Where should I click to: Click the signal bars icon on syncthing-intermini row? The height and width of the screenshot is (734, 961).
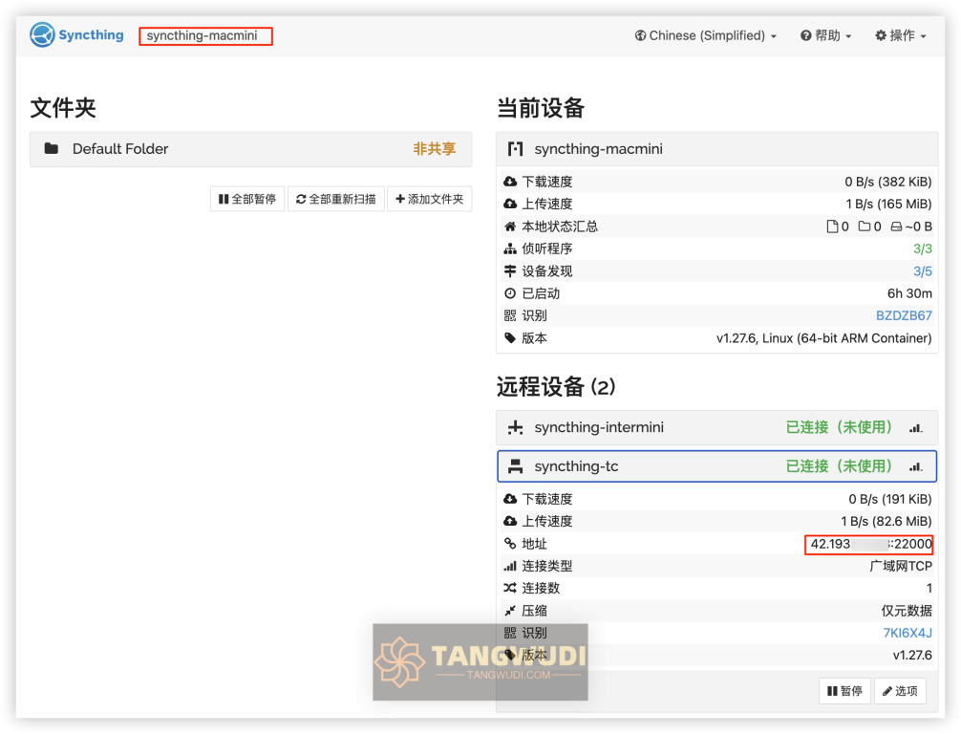pyautogui.click(x=915, y=427)
